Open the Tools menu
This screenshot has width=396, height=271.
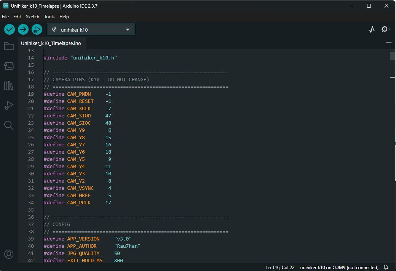click(49, 17)
